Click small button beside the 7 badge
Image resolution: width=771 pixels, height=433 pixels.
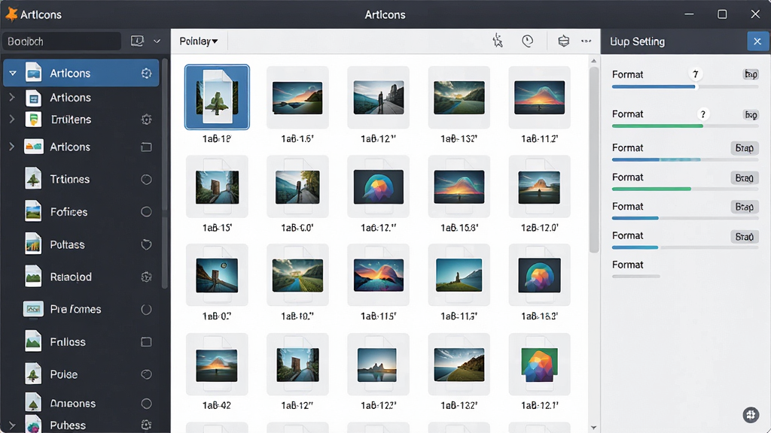point(751,74)
